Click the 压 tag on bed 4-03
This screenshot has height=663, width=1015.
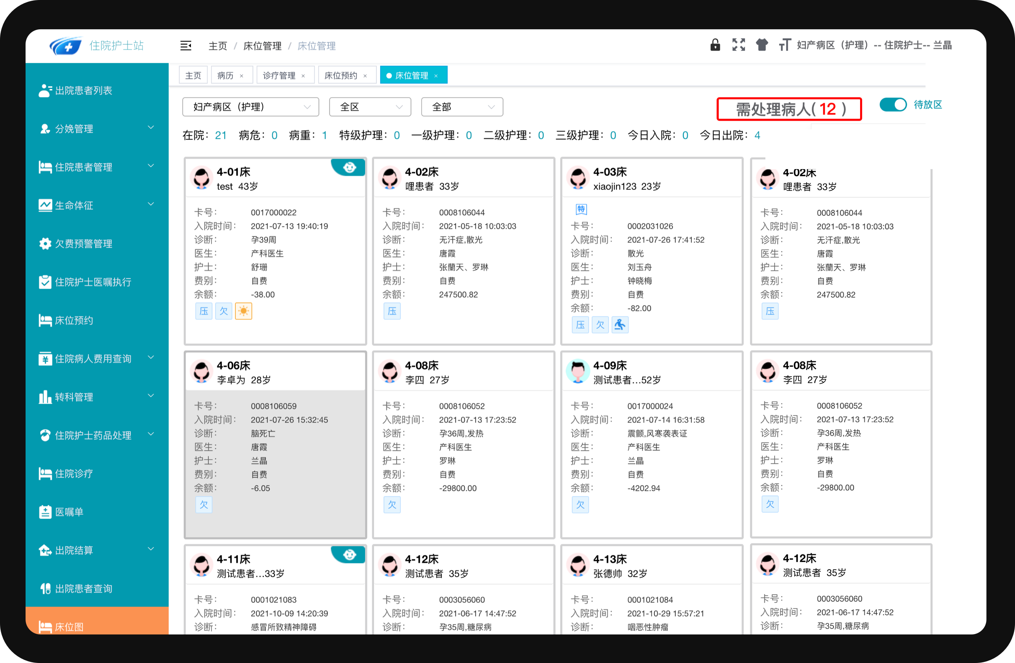tap(580, 324)
